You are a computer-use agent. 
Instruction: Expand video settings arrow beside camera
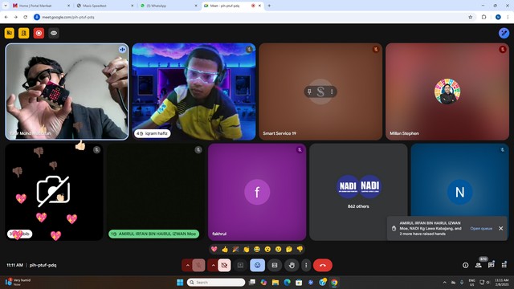click(x=213, y=265)
